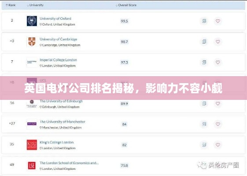Image resolution: width=247 pixels, height=176 pixels.
Task: Favorite University of Oxford with heart icon
Action: tap(218, 21)
